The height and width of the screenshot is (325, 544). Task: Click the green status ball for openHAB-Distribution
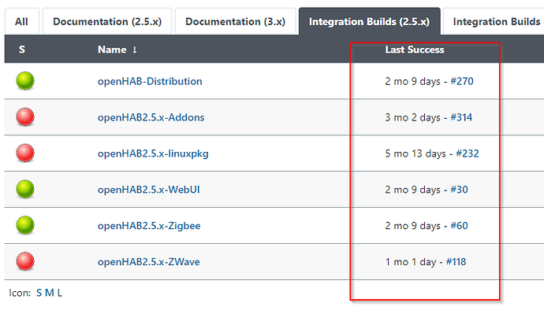25,80
